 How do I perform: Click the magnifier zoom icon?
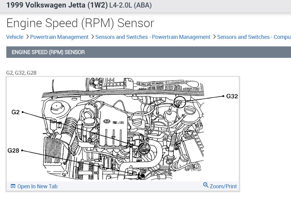(x=206, y=185)
